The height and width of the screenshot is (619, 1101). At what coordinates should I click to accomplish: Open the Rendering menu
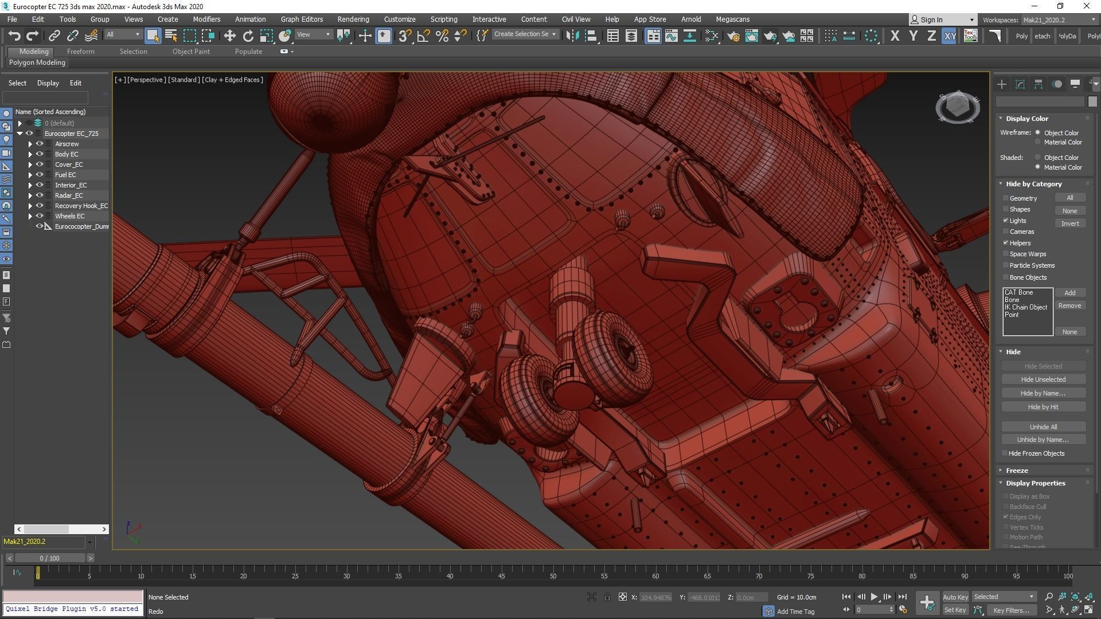click(x=353, y=19)
